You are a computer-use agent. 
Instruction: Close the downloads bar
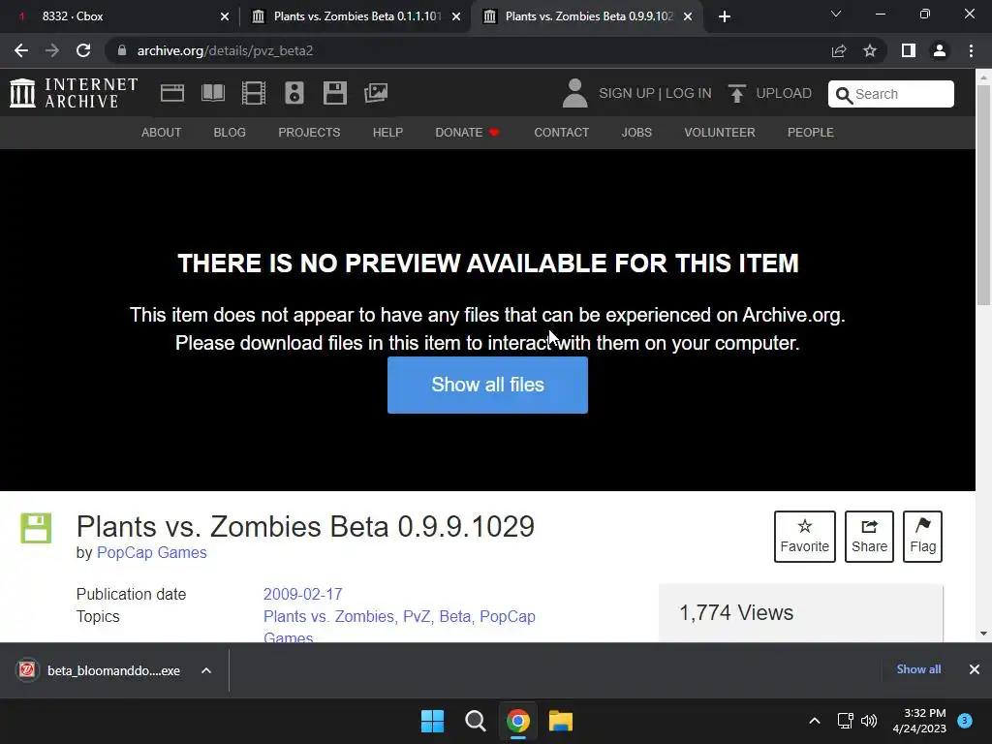pos(975,669)
